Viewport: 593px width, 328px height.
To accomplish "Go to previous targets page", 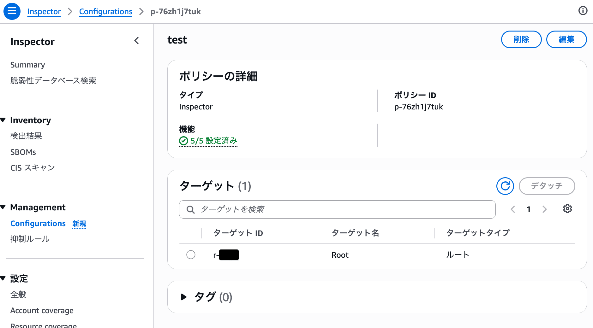I will click(513, 209).
